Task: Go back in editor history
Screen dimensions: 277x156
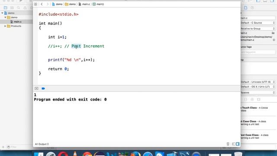Action: point(42,4)
